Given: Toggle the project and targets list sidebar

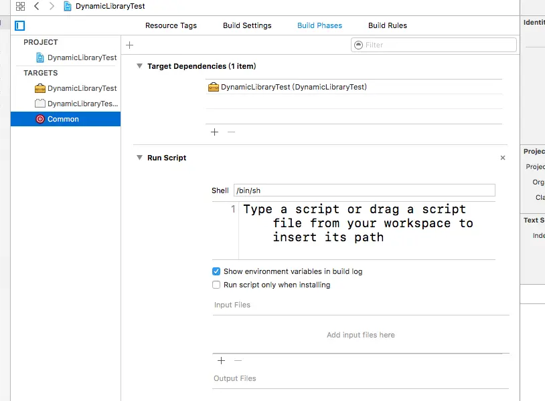Looking at the screenshot, I should (20, 25).
